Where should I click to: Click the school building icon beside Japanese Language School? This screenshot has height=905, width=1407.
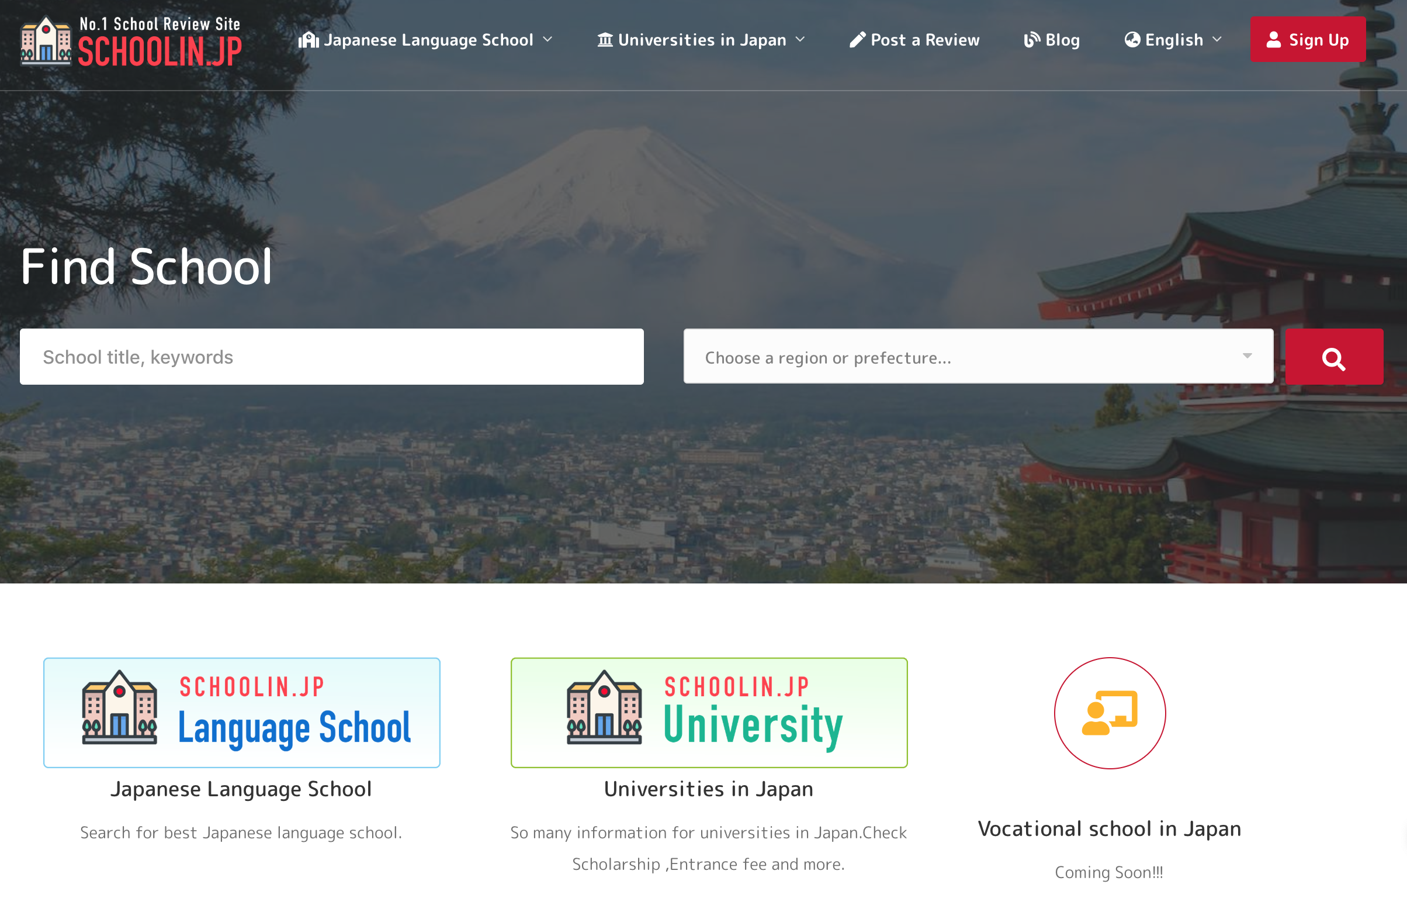click(309, 40)
